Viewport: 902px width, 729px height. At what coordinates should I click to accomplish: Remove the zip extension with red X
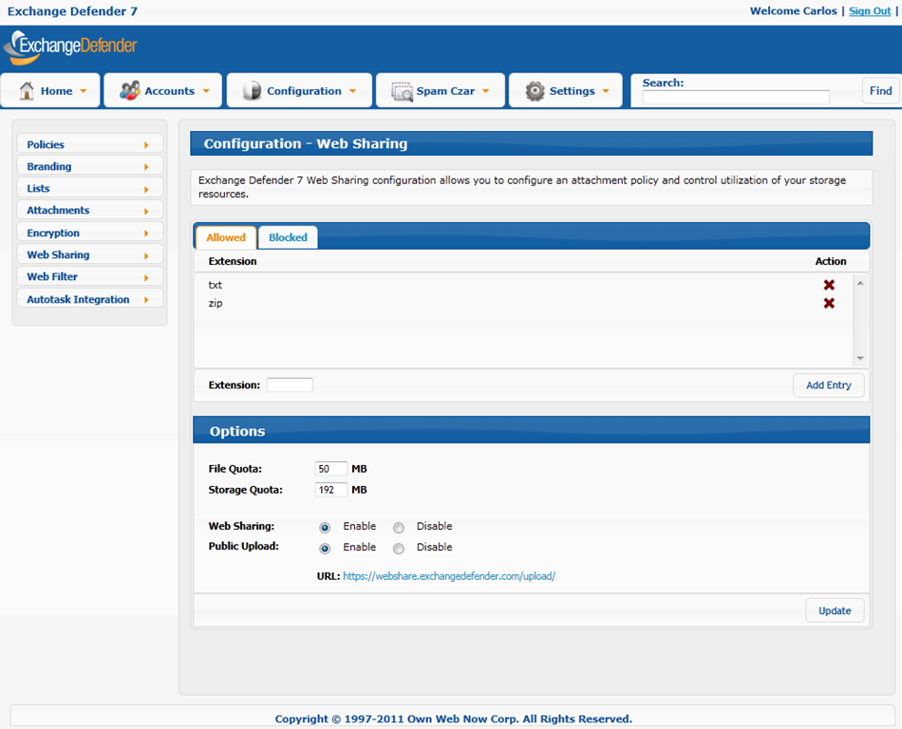[829, 304]
